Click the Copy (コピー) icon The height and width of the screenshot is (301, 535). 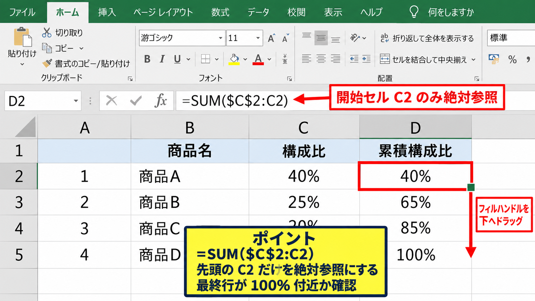tap(47, 48)
